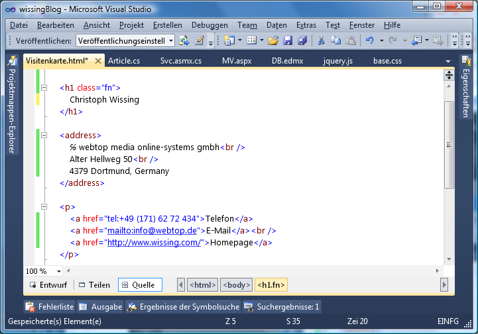Open the Undo history dropdown arrow
The height and width of the screenshot is (334, 478).
coord(382,40)
